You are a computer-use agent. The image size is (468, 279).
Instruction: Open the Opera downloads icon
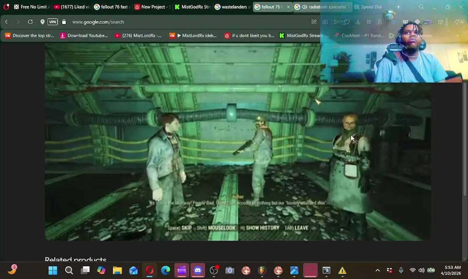point(358,22)
